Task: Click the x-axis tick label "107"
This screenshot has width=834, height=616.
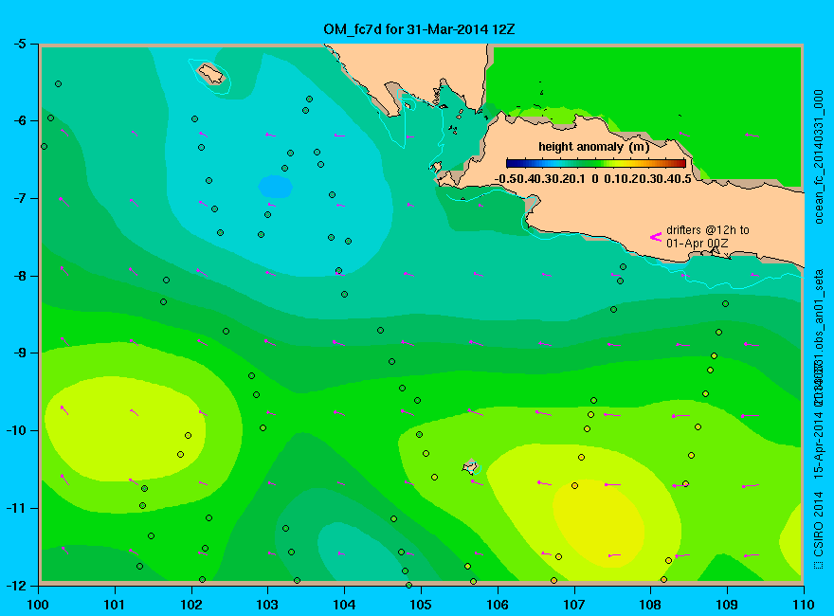Action: point(574,605)
